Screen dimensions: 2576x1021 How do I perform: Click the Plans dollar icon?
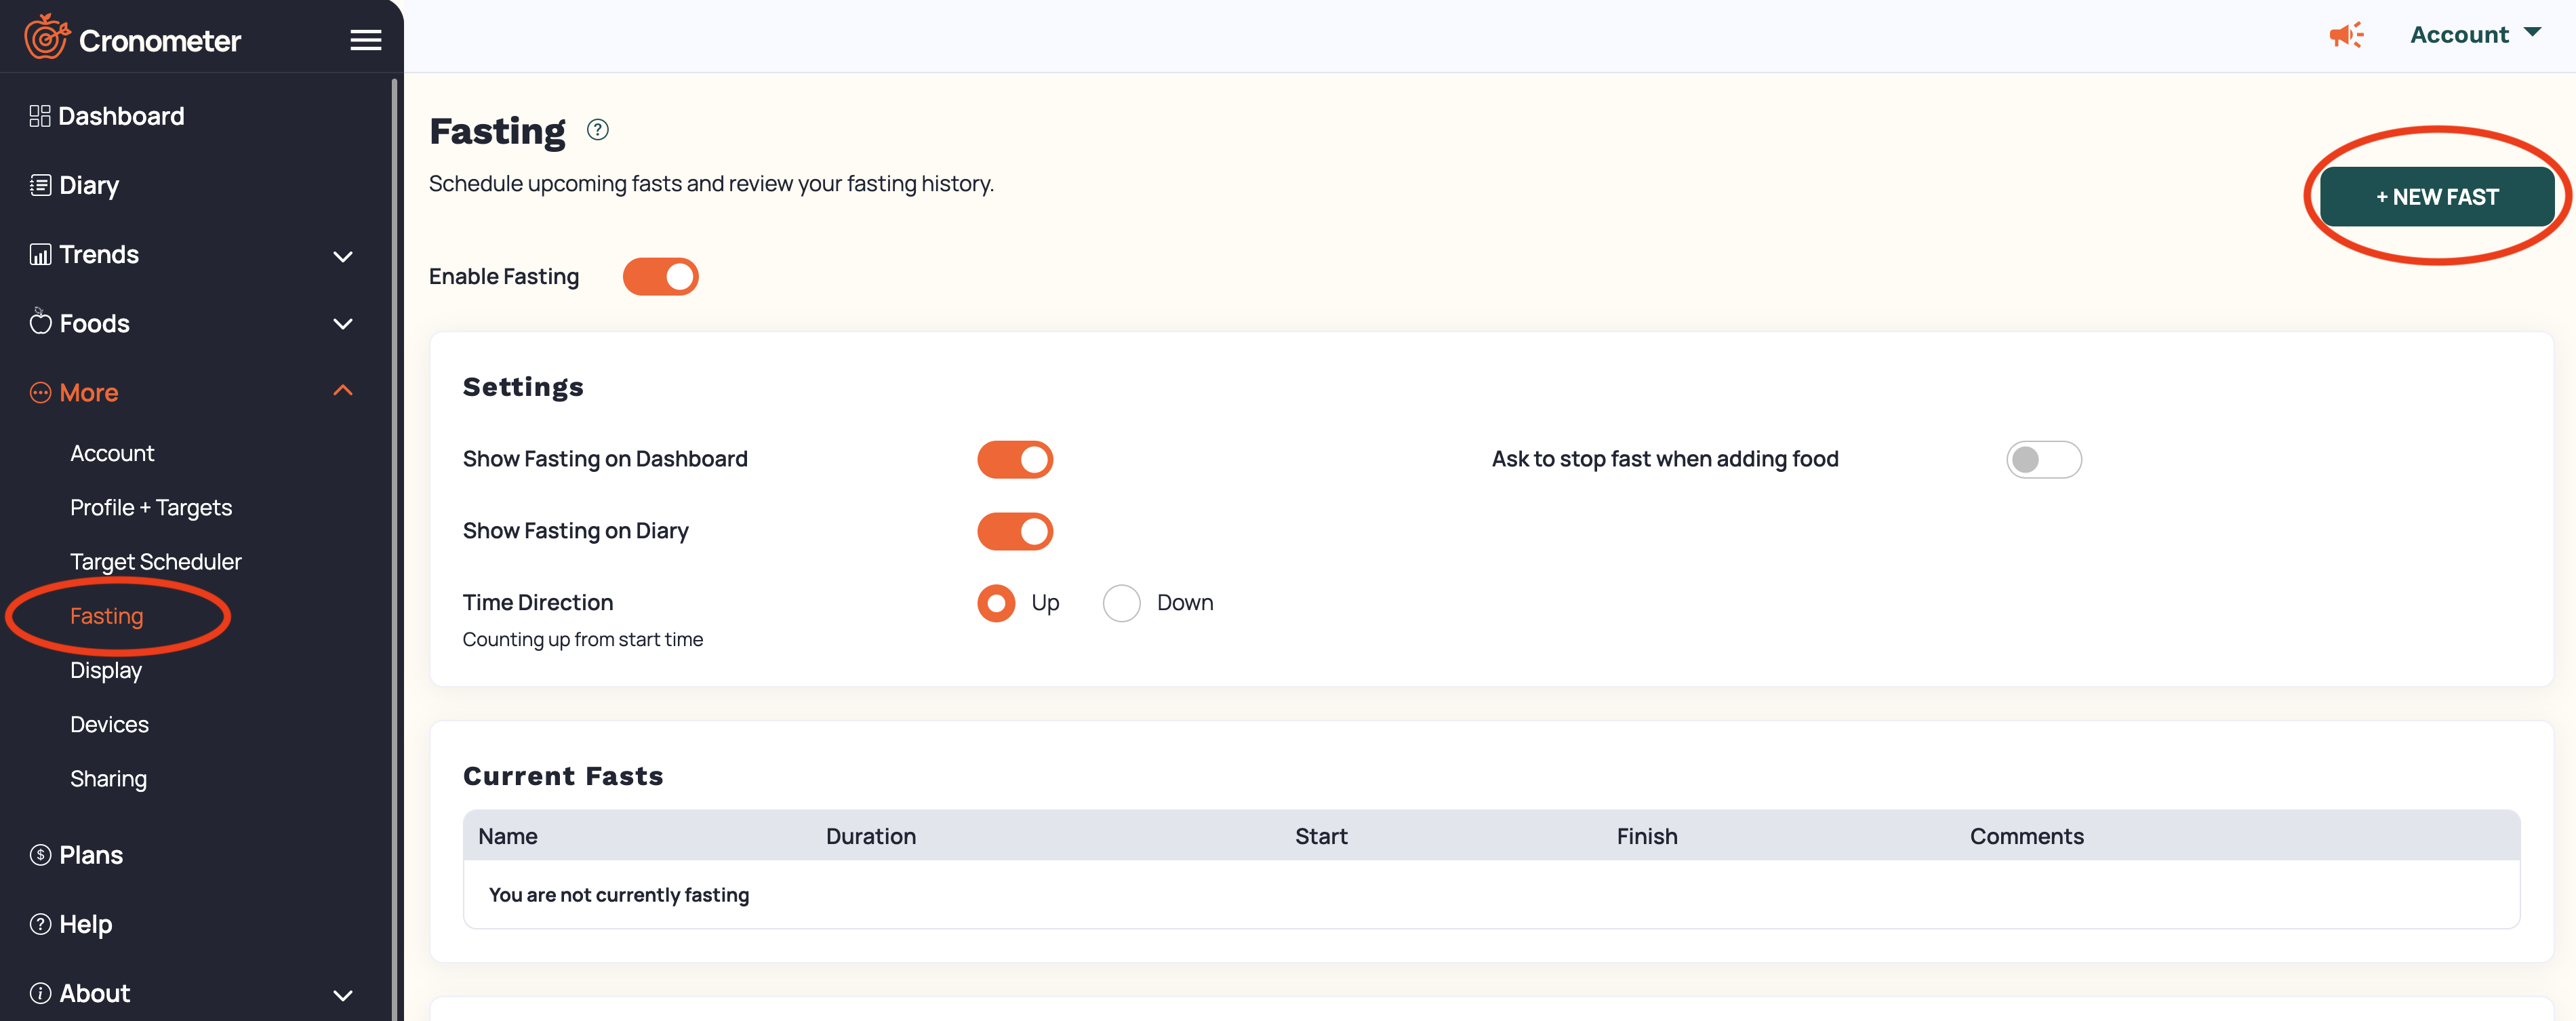pyautogui.click(x=40, y=855)
